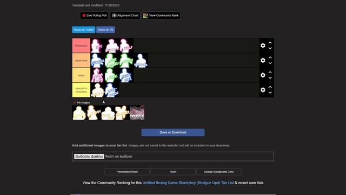Share tier list on FB
The height and width of the screenshot is (195, 346).
point(105,30)
